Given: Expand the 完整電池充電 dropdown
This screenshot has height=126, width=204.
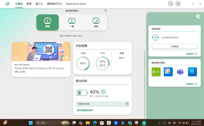Looking at the screenshot, I should pyautogui.click(x=127, y=104).
